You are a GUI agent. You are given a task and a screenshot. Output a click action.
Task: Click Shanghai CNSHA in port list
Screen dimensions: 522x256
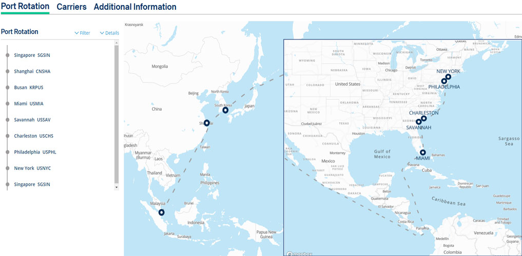coord(32,71)
